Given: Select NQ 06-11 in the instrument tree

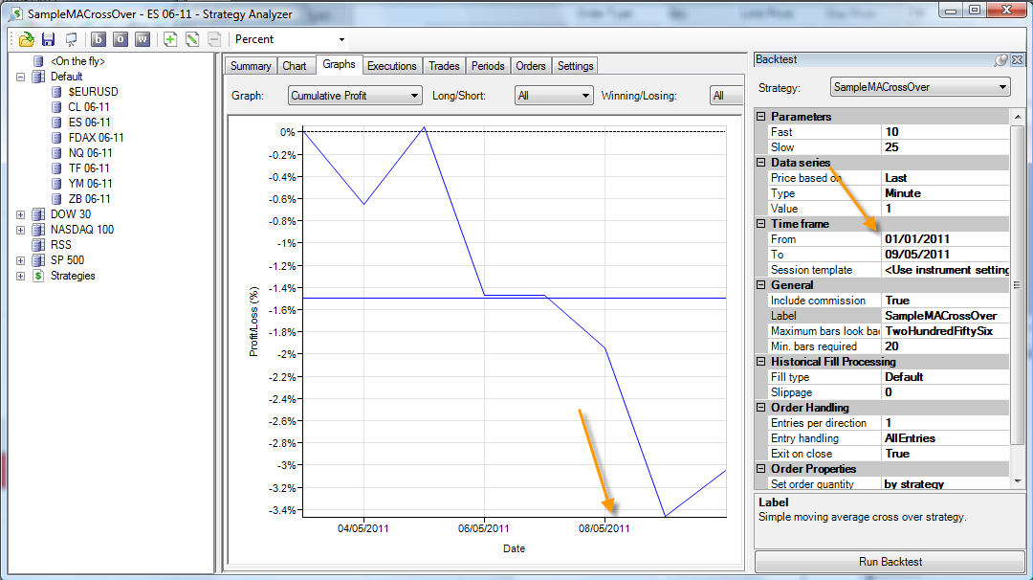Looking at the screenshot, I should pyautogui.click(x=90, y=153).
